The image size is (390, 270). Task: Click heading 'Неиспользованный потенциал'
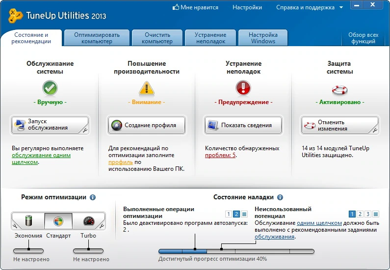pos(283,213)
